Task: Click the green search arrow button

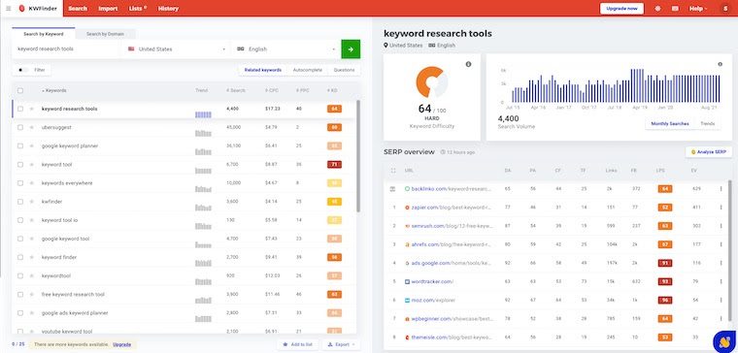Action: [x=351, y=48]
